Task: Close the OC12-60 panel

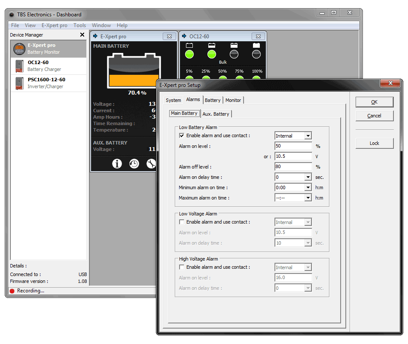Action: pos(258,37)
